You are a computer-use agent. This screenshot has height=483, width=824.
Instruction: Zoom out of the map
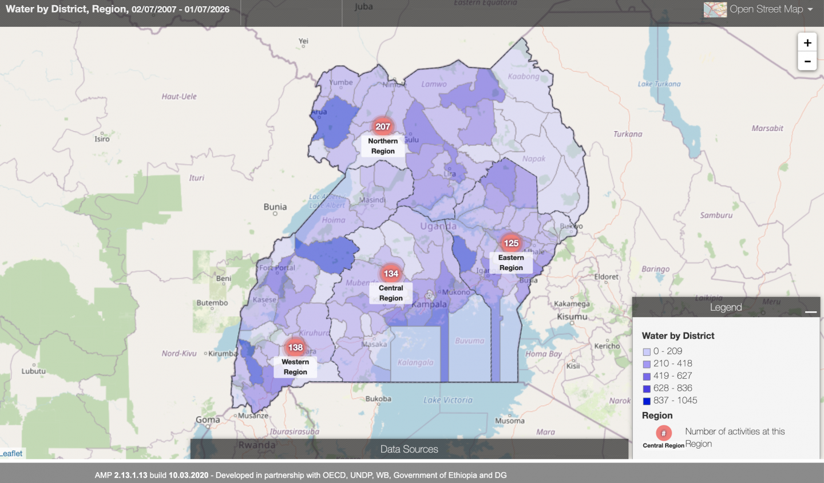pyautogui.click(x=807, y=61)
